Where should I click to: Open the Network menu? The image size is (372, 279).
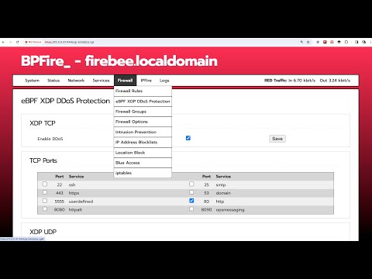pos(76,81)
